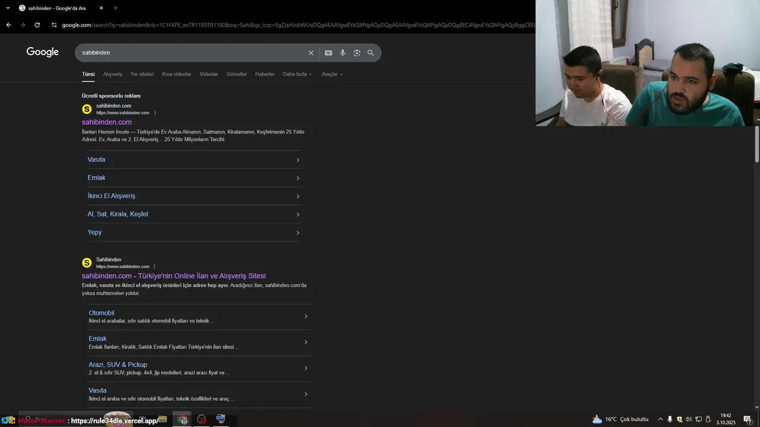Switch to the Alışveriş tab
Viewport: 760px width, 427px height.
(113, 74)
